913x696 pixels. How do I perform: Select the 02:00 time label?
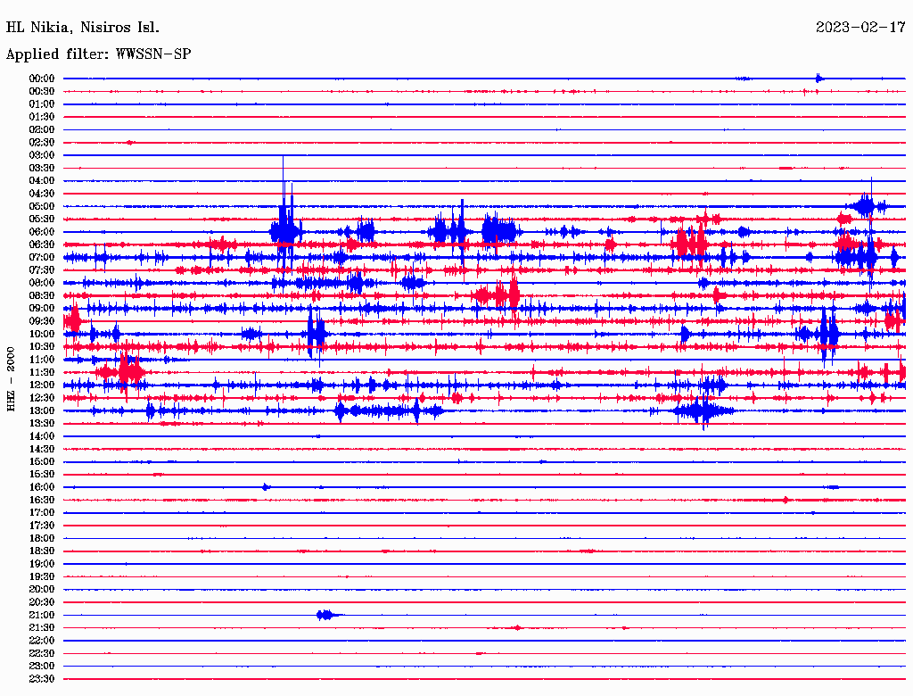point(42,129)
